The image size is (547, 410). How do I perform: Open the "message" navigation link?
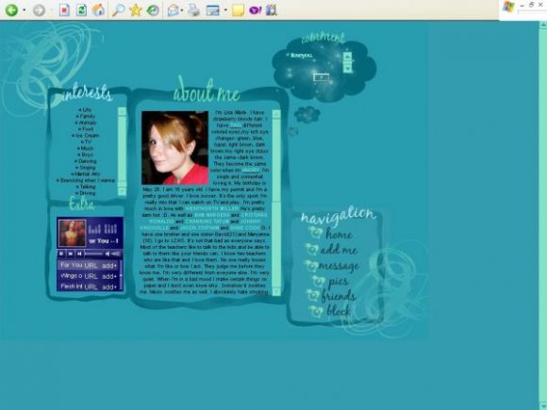coord(339,267)
